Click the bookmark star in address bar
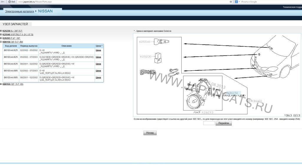 point(231,2)
